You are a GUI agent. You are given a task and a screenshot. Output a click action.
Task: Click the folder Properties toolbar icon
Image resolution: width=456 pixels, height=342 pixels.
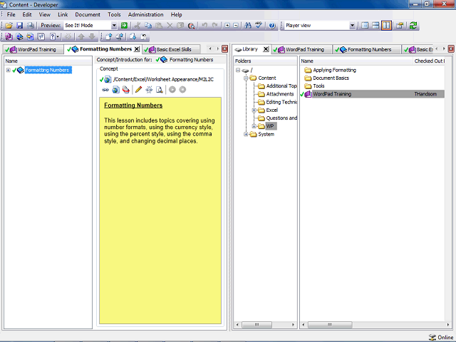click(400, 26)
